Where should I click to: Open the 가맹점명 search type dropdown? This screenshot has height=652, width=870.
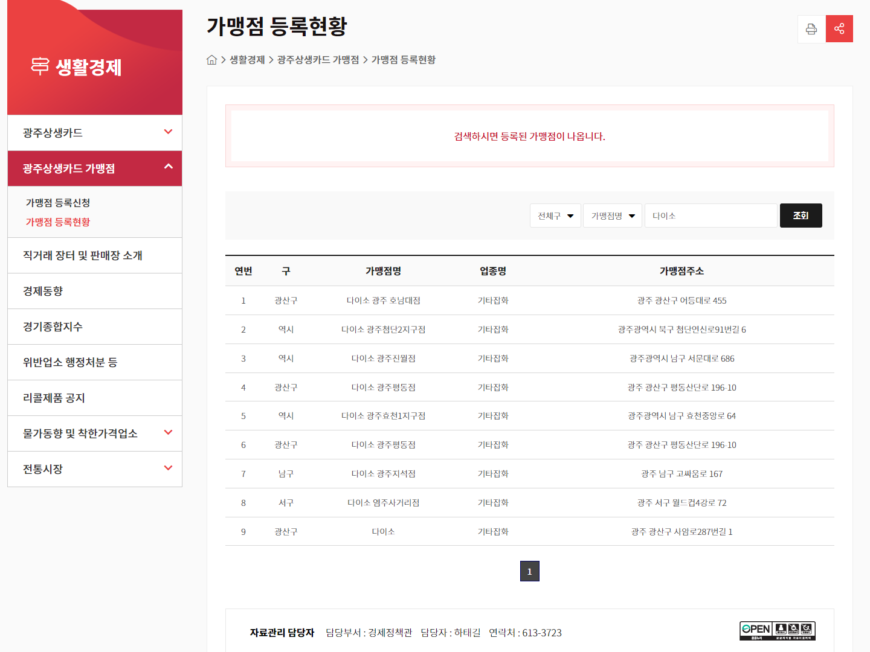coord(613,216)
